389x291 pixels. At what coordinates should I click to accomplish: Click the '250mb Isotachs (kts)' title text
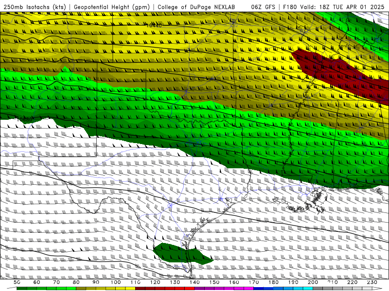coord(35,7)
